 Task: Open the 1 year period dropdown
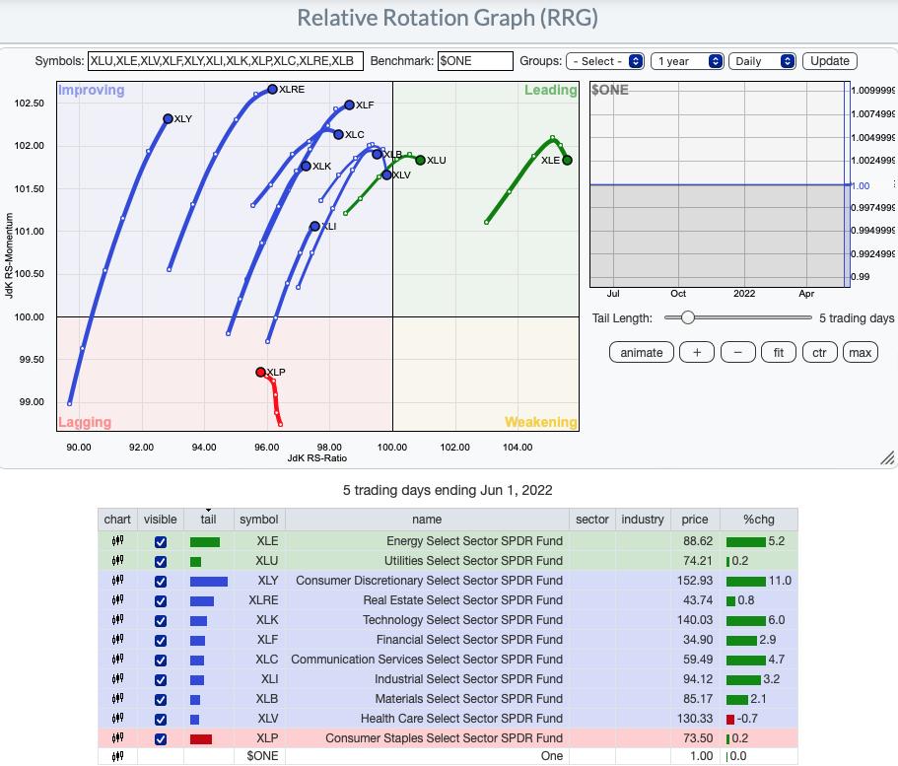pyautogui.click(x=687, y=61)
